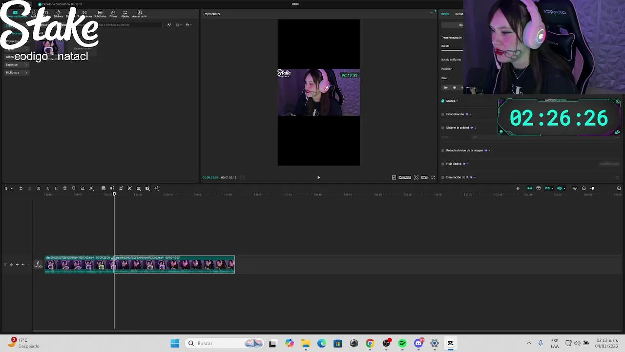Click the crop icon in timeline toolbar

(x=83, y=188)
